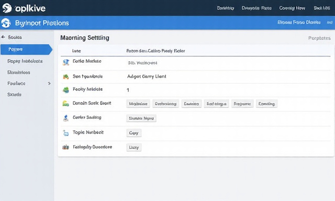
Task: Click the Srgoeric button
Action: 242,104
